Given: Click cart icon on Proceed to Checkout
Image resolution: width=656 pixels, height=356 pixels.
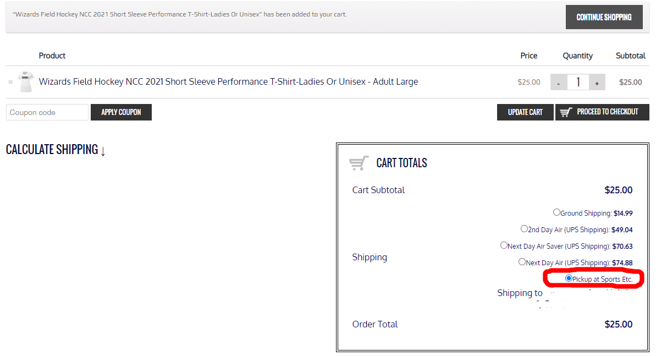Looking at the screenshot, I should (x=566, y=112).
